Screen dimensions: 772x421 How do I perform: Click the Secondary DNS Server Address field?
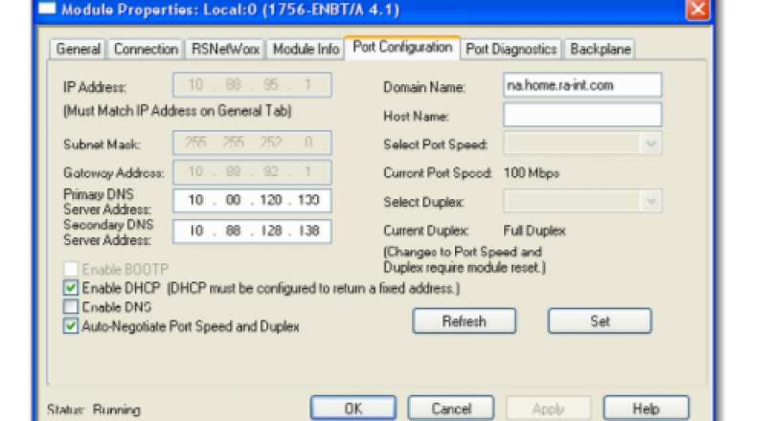252,232
